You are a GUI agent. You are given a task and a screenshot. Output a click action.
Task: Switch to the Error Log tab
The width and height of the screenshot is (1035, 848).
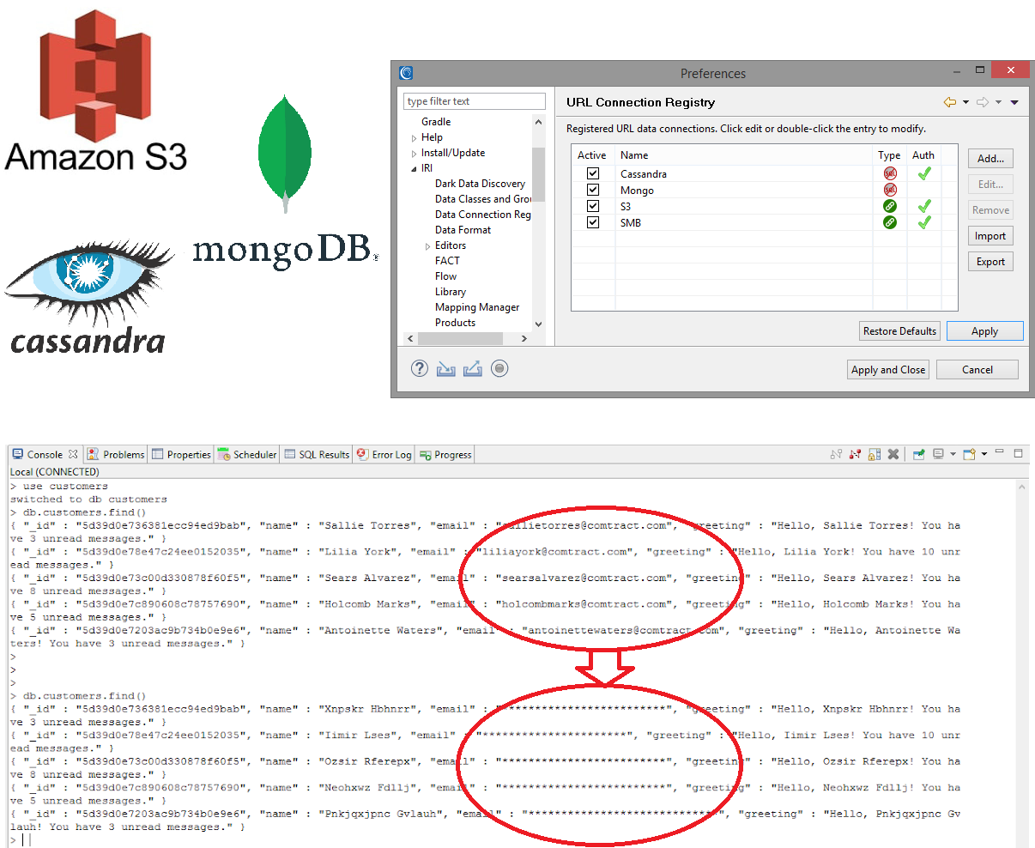pyautogui.click(x=384, y=454)
